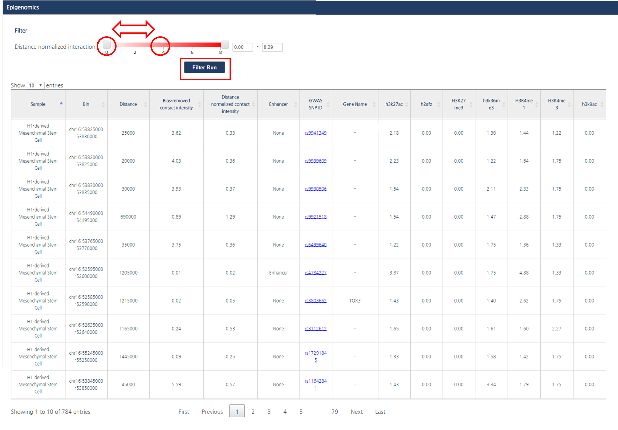Image resolution: width=618 pixels, height=430 pixels.
Task: Go to pagination page 5
Action: pos(301,412)
